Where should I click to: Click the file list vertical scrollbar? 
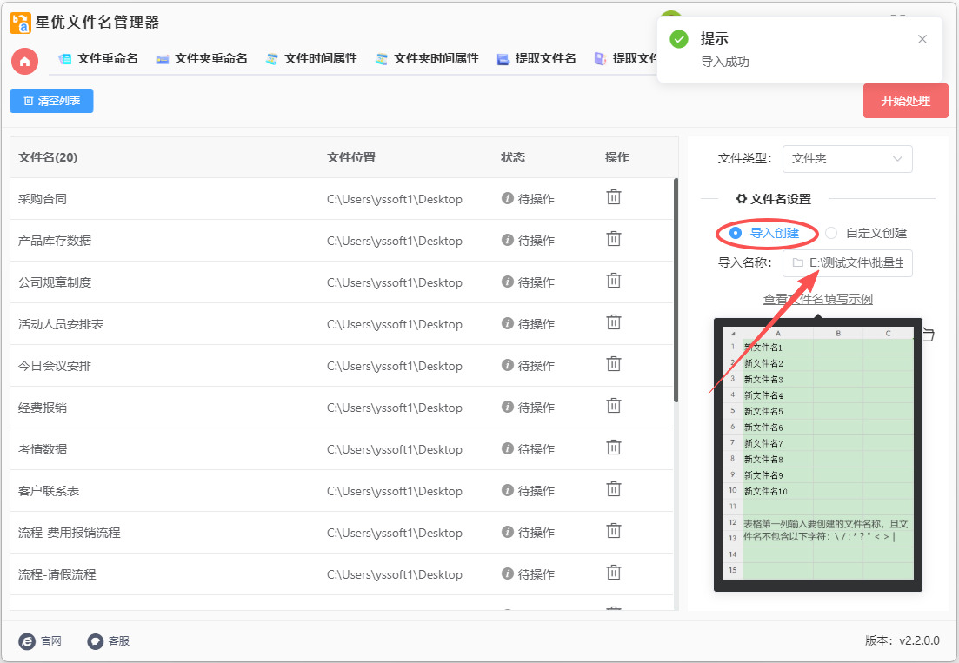point(676,290)
